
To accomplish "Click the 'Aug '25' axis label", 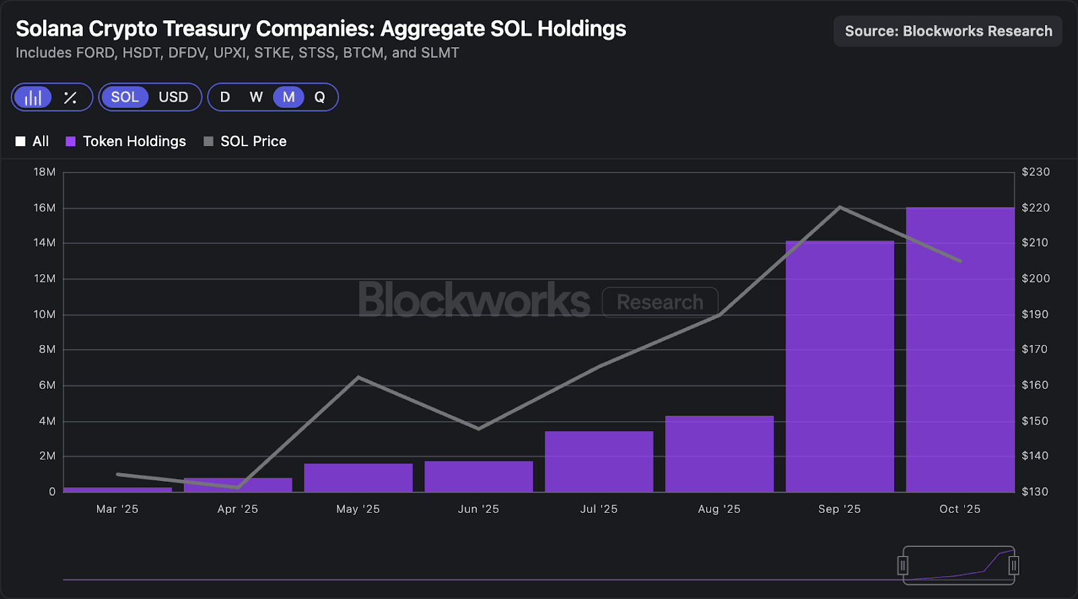I will click(720, 509).
